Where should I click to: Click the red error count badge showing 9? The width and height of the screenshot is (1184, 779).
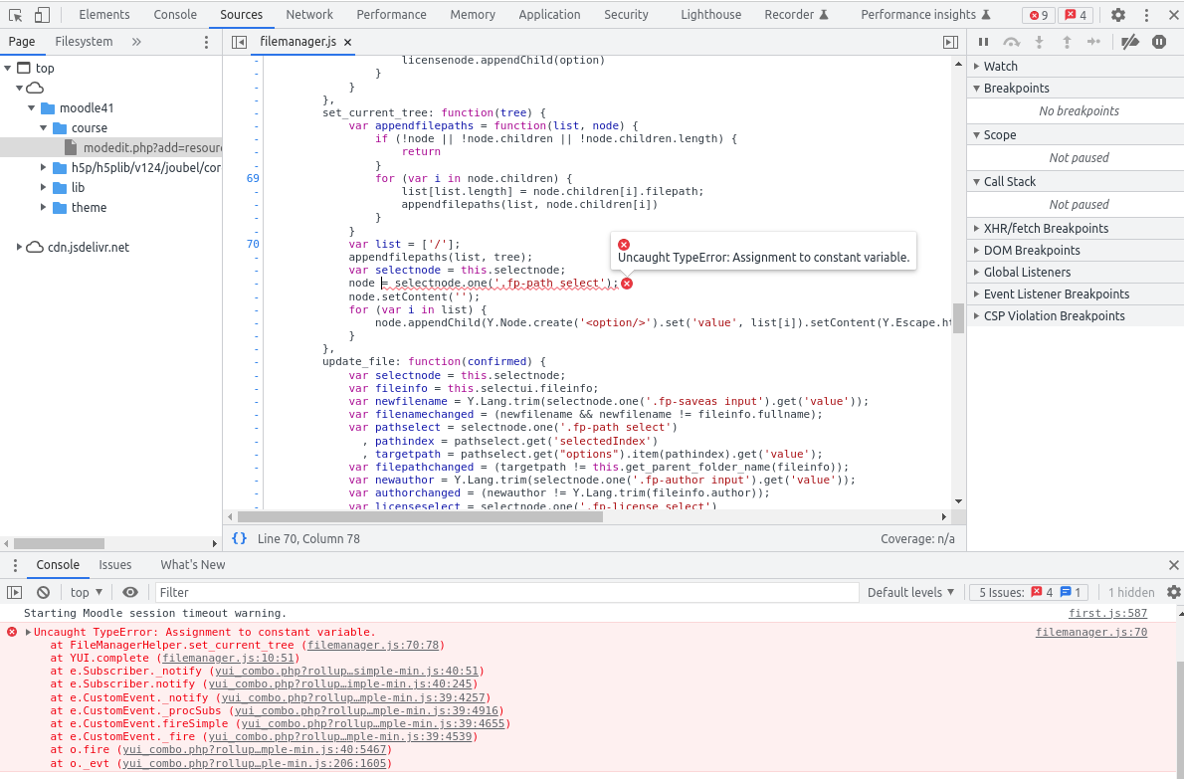(1039, 15)
